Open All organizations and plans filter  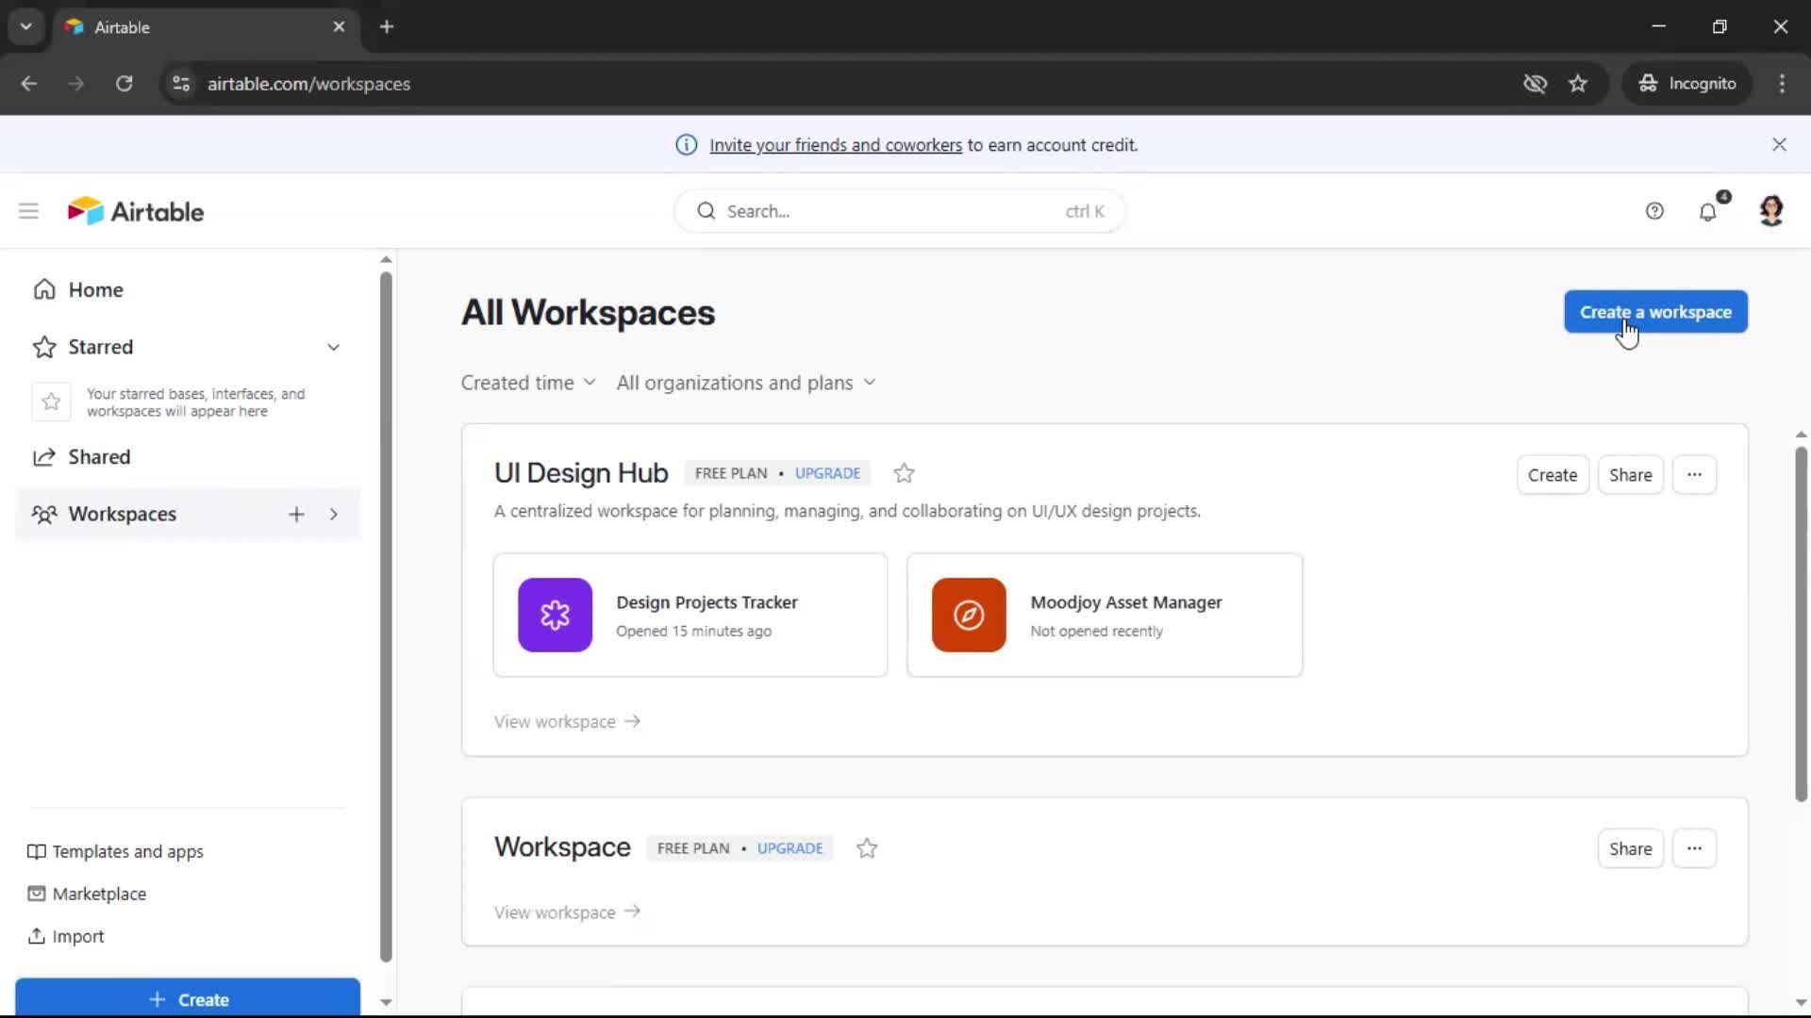pos(746,383)
